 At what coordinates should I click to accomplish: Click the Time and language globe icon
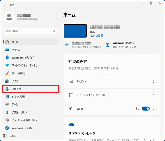tap(7, 97)
